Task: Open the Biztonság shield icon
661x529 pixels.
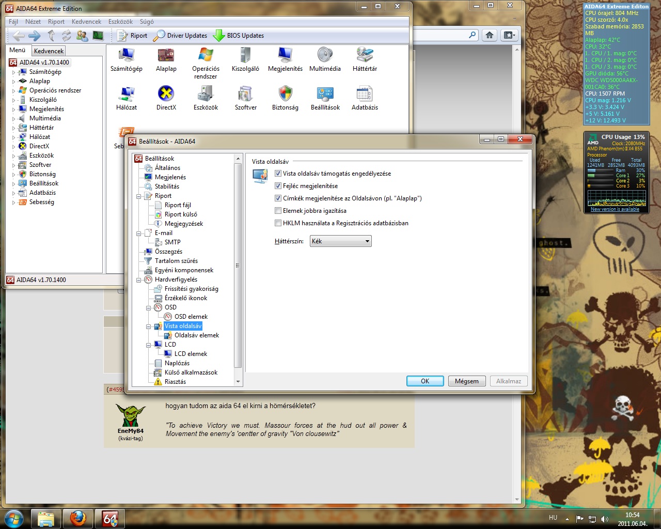Action: pyautogui.click(x=285, y=99)
